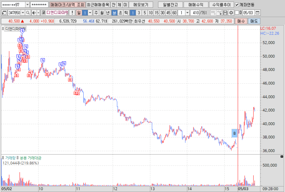Toggle the 계좌연동 checkbox

pos(237,5)
